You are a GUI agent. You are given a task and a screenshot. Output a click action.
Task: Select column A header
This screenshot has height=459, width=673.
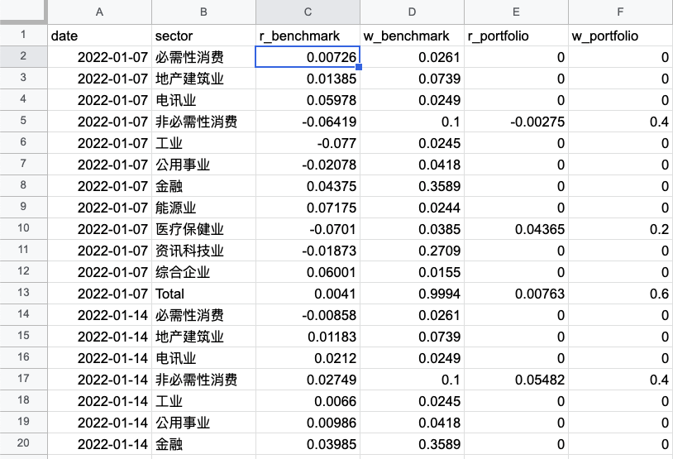[x=99, y=12]
